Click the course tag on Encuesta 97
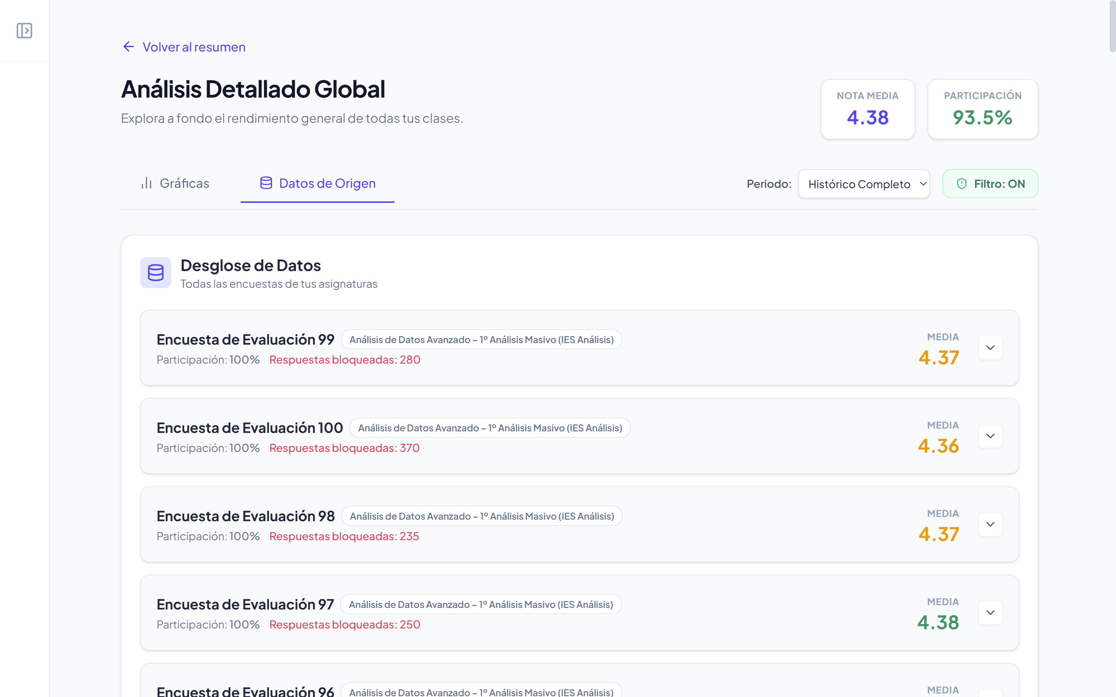 tap(481, 604)
